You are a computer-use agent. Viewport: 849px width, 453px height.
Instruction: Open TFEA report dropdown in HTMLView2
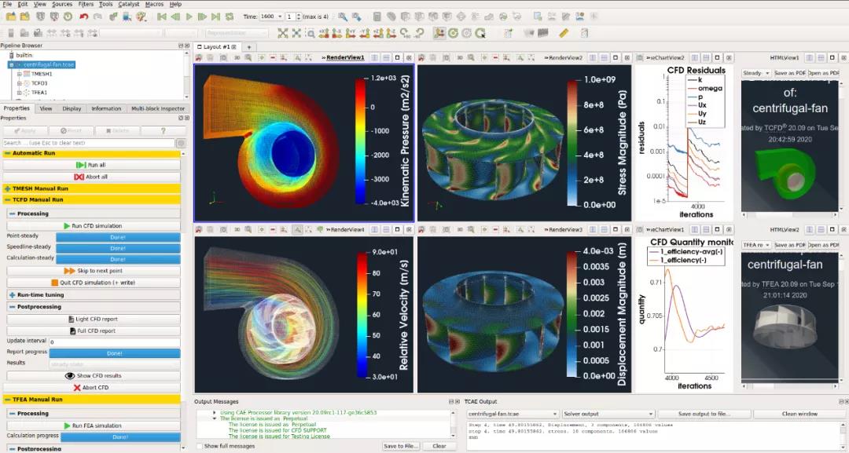point(756,246)
